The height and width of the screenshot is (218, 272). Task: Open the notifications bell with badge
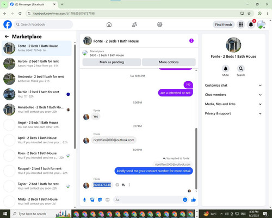[251, 25]
